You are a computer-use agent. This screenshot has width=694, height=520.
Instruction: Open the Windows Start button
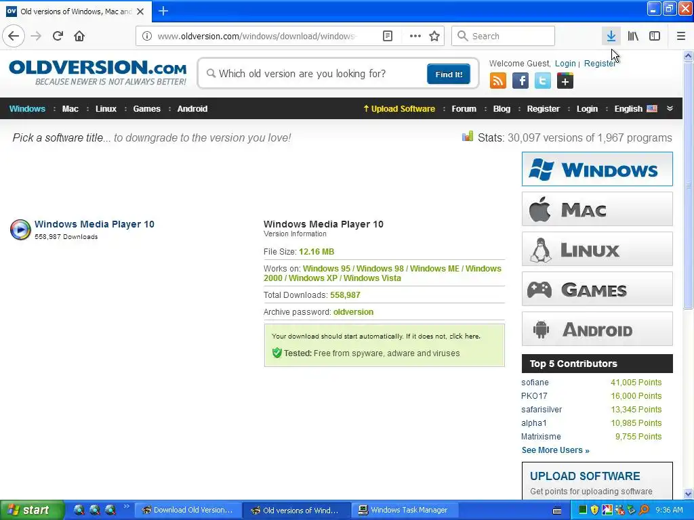[32, 511]
